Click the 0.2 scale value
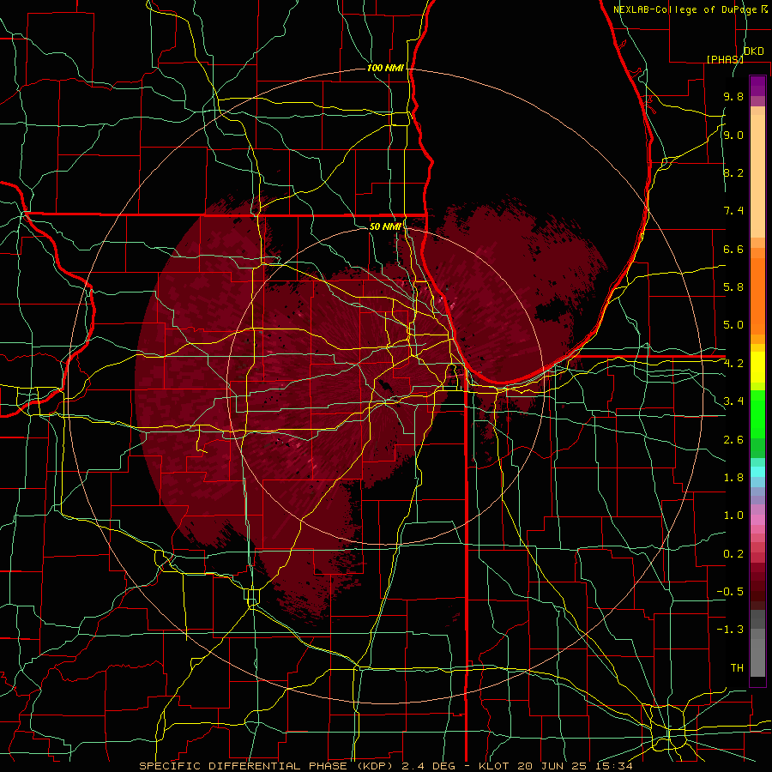Image resolution: width=772 pixels, height=772 pixels. pyautogui.click(x=733, y=554)
